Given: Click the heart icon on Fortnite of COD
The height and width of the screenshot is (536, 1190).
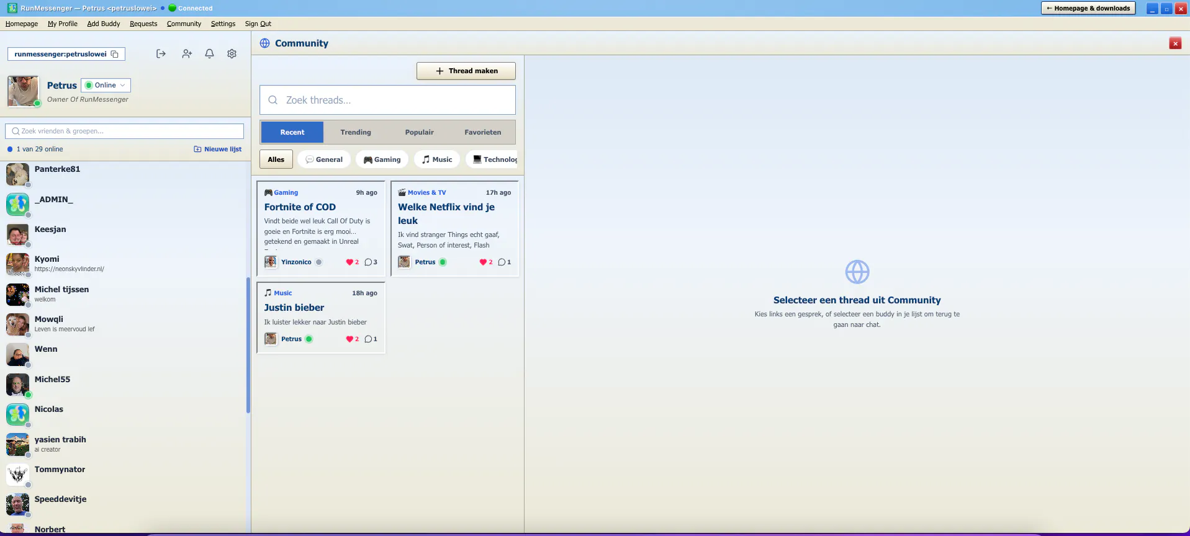Looking at the screenshot, I should point(349,262).
